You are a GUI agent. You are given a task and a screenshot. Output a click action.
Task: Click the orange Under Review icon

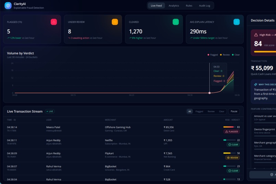(x=115, y=22)
